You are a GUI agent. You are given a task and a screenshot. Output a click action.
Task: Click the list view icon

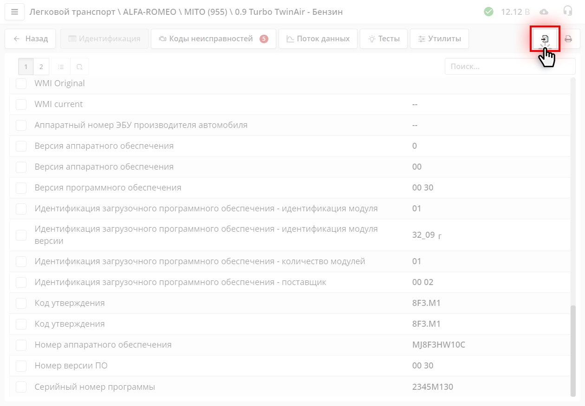(60, 66)
